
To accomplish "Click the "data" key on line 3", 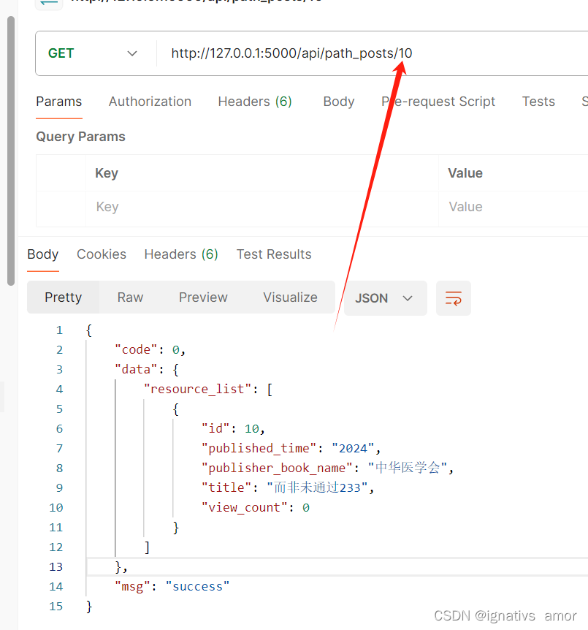I will click(136, 369).
